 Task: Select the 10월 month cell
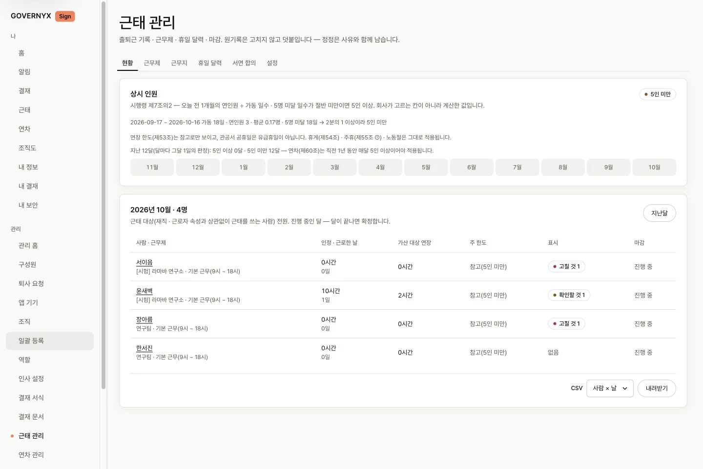point(654,167)
